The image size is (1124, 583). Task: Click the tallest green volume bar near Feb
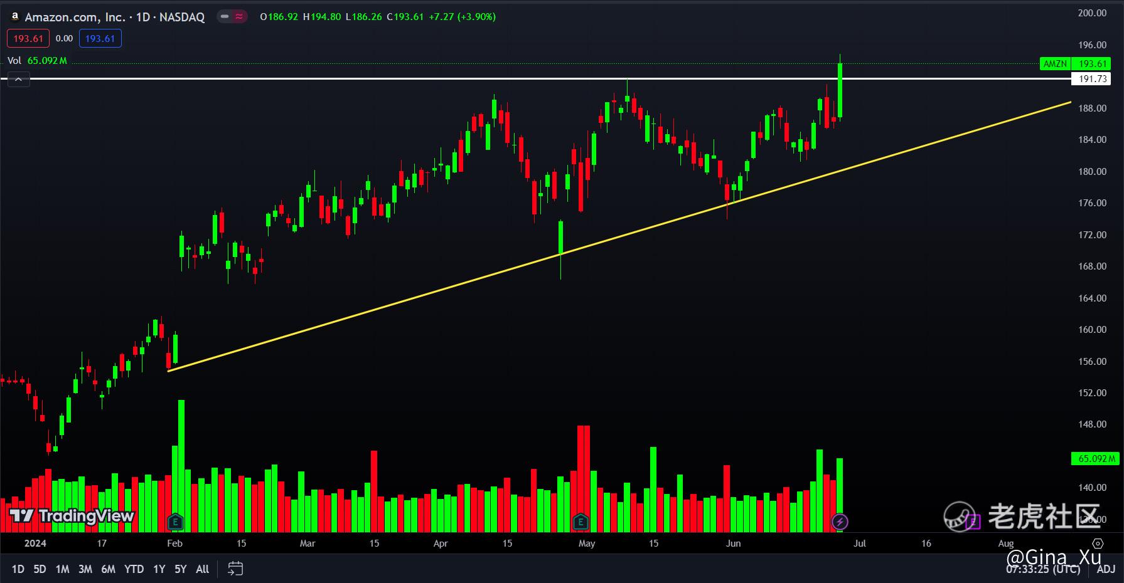[181, 466]
